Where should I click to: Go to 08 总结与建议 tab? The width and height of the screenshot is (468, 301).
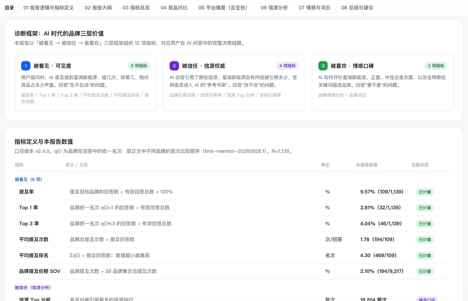[x=357, y=7]
